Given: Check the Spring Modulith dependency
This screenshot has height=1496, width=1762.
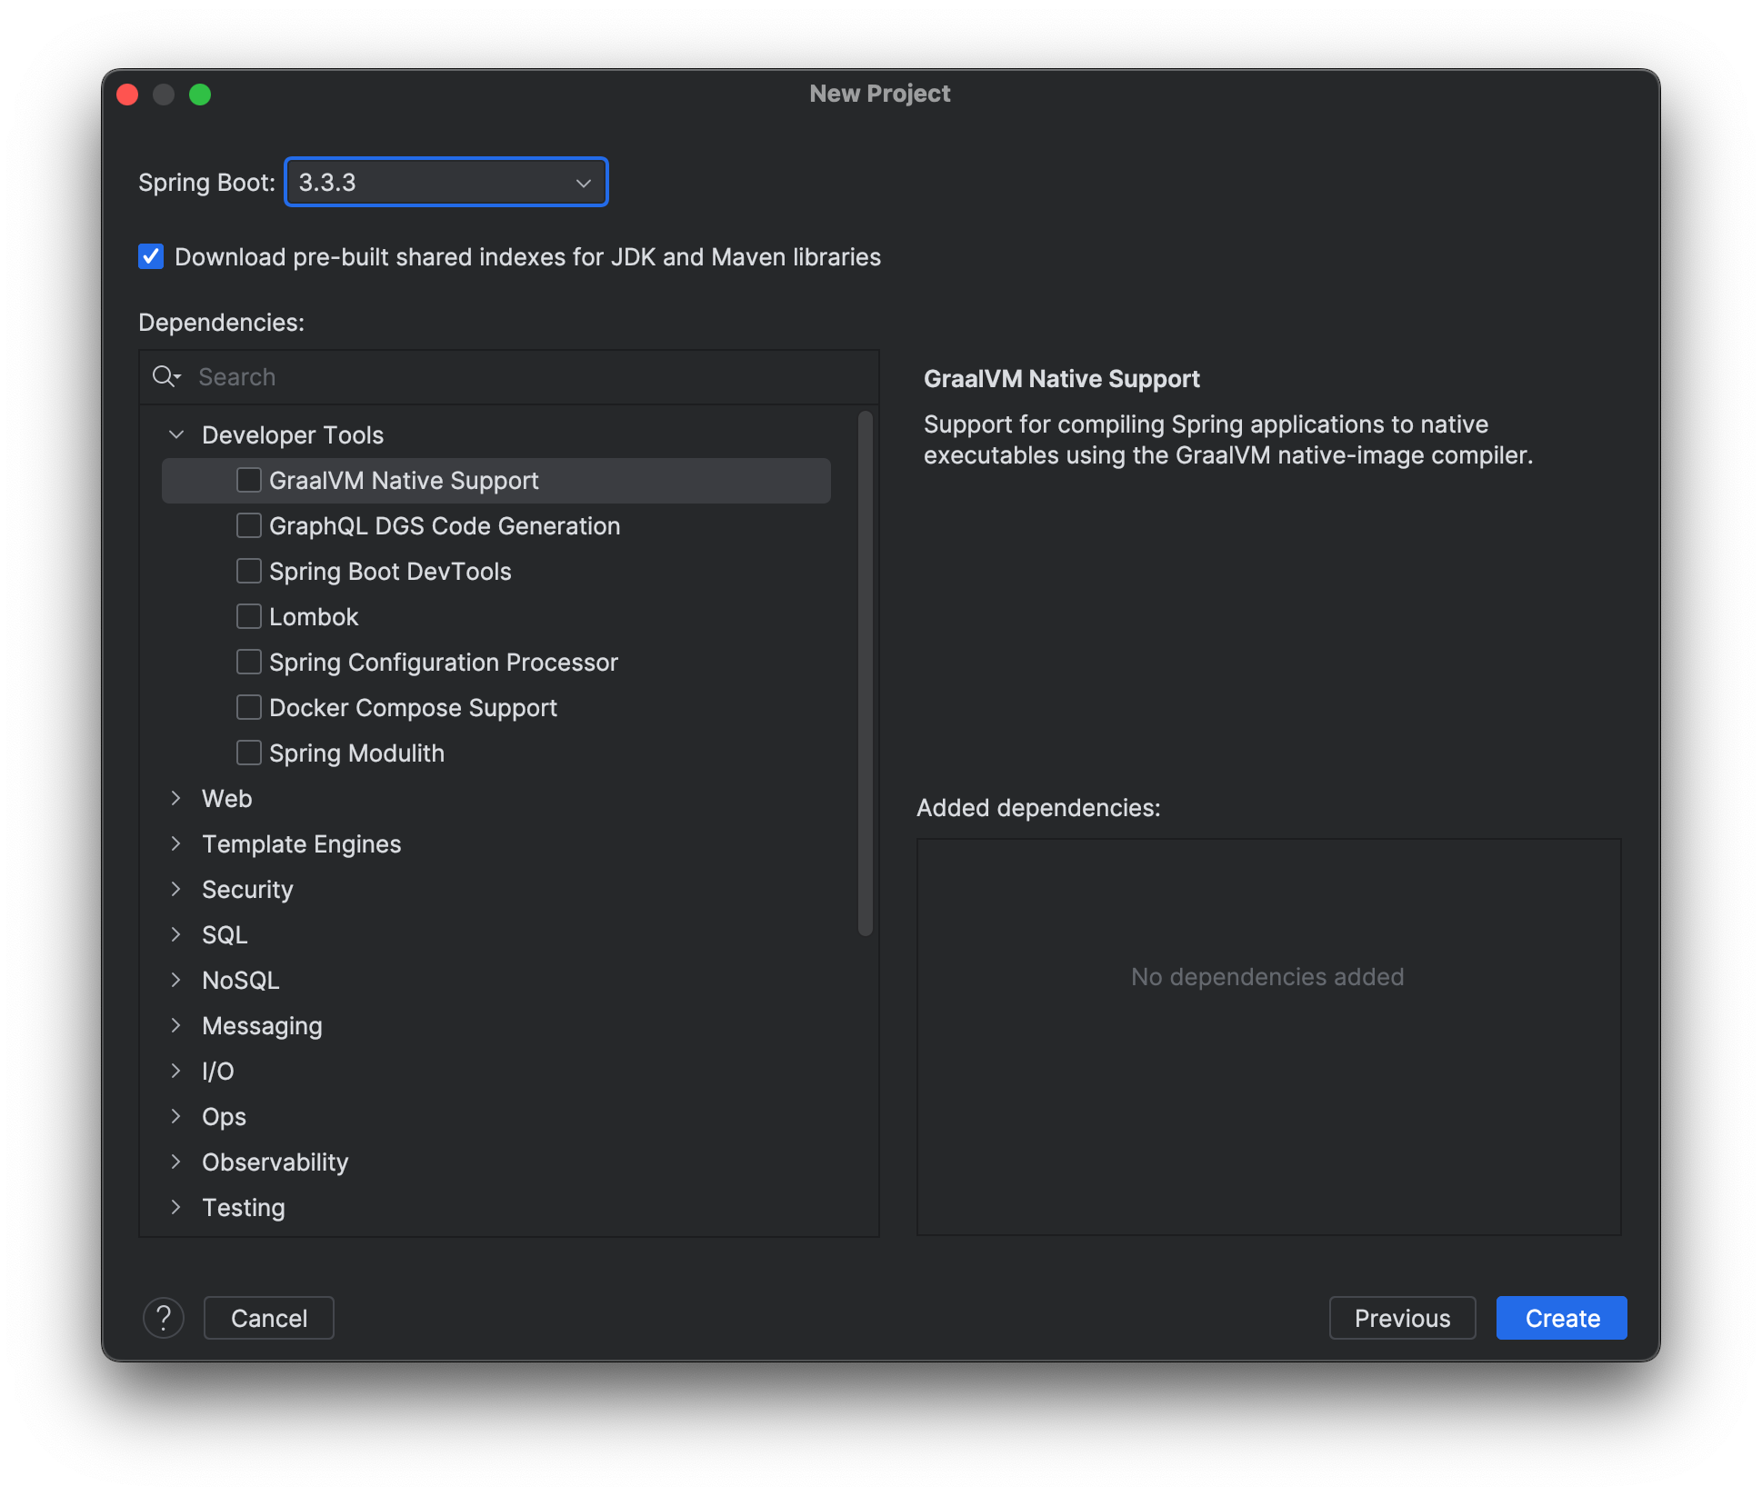Looking at the screenshot, I should click(x=248, y=753).
